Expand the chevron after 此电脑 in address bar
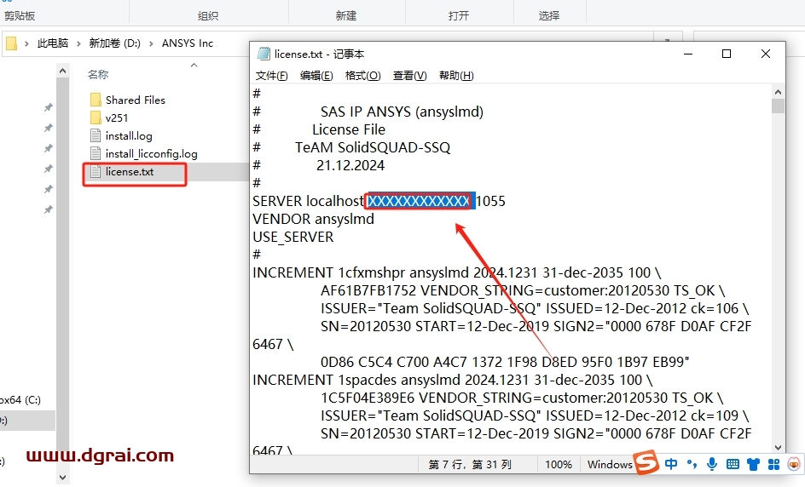Screen dimensions: 805x487 [78, 43]
